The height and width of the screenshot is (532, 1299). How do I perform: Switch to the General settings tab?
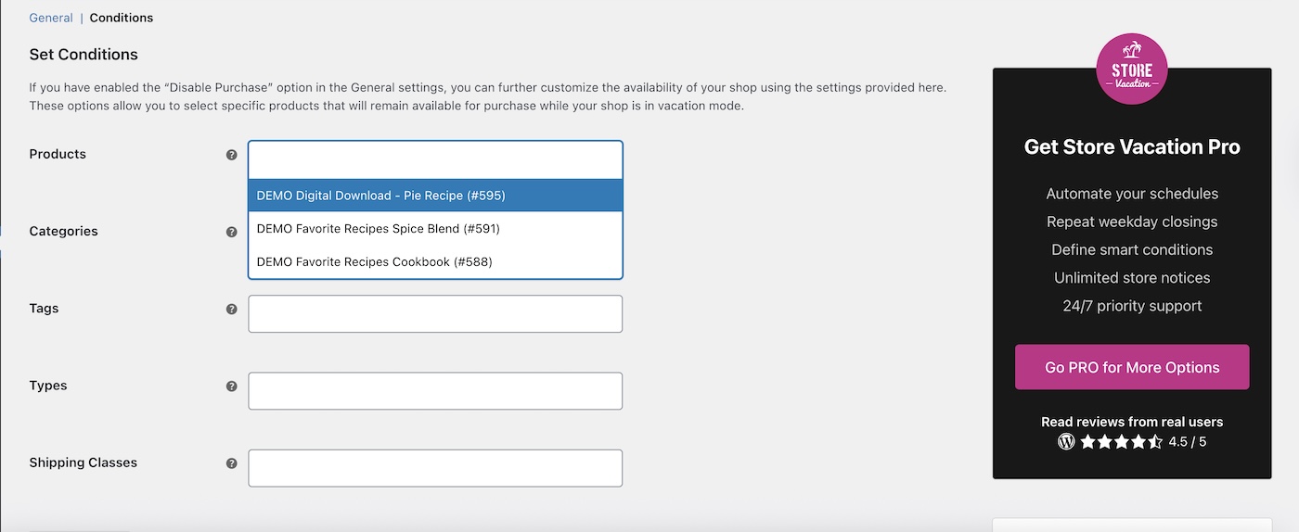pos(51,18)
